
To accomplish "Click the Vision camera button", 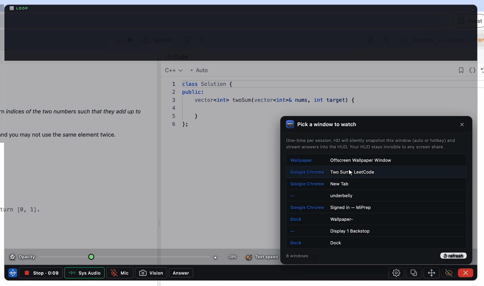I will coord(151,273).
